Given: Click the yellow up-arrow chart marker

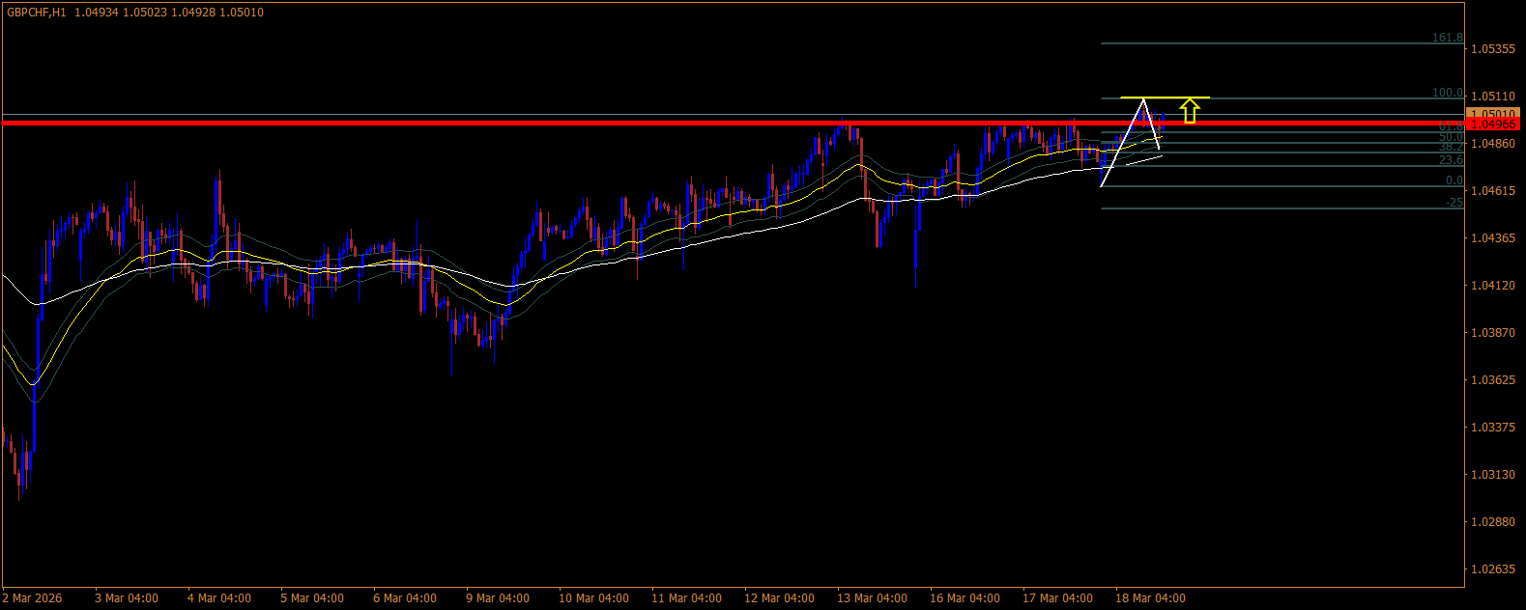Looking at the screenshot, I should [1191, 112].
